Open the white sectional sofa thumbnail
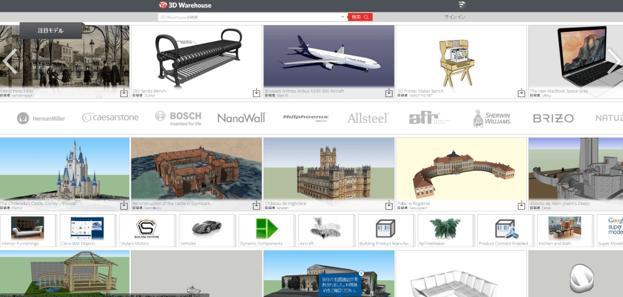This screenshot has width=623, height=297. 461,273
